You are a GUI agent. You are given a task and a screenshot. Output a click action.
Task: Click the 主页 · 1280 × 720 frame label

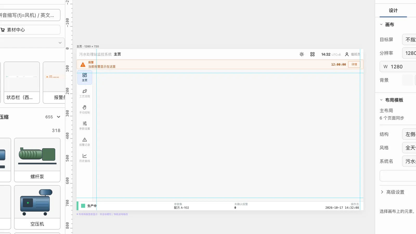[88, 46]
